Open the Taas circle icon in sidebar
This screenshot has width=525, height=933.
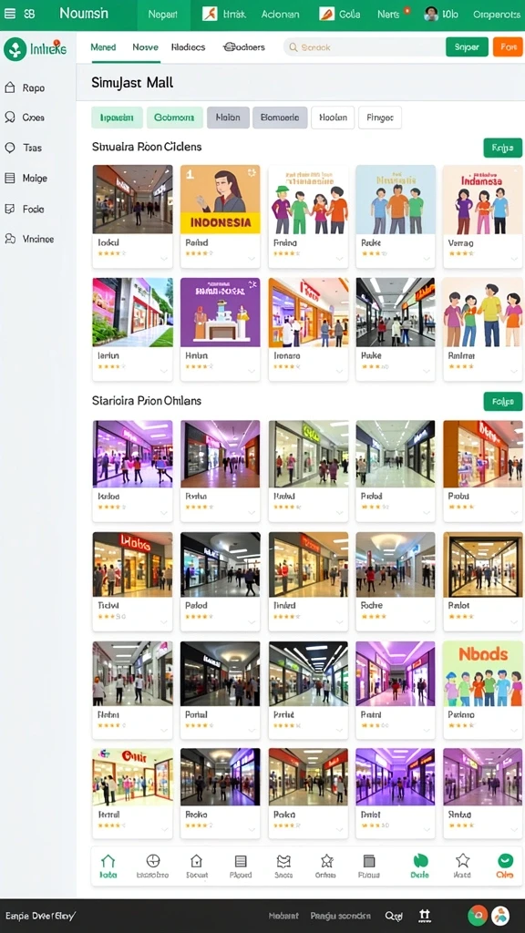pos(9,148)
